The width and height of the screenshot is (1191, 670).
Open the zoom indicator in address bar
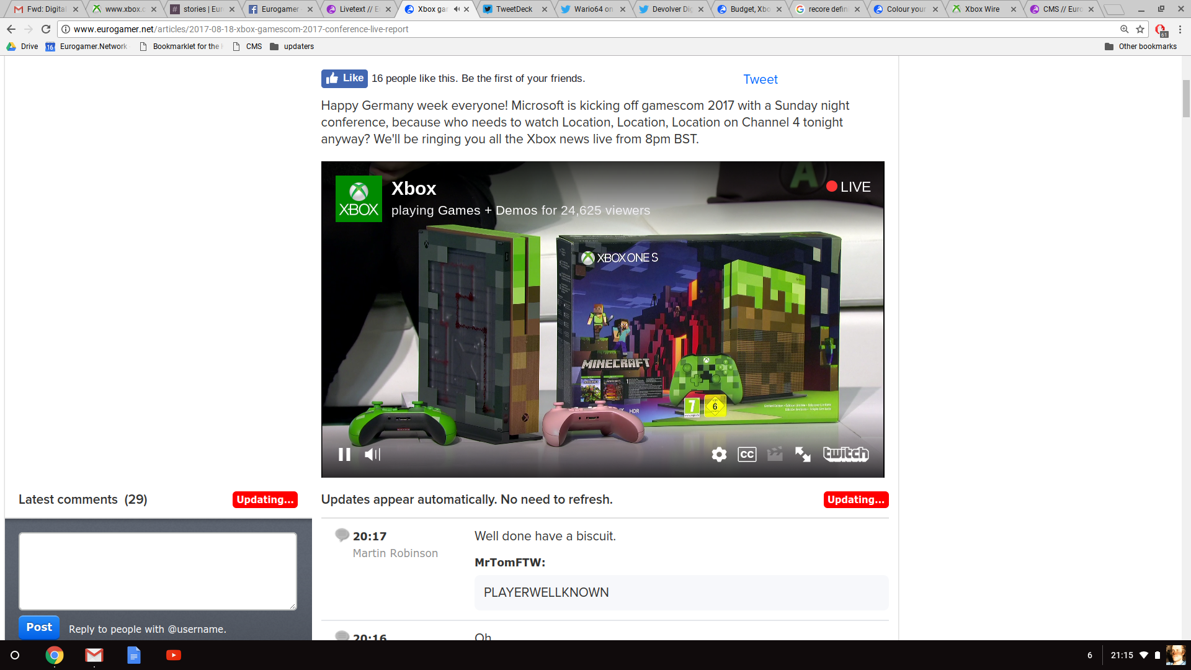pyautogui.click(x=1124, y=29)
